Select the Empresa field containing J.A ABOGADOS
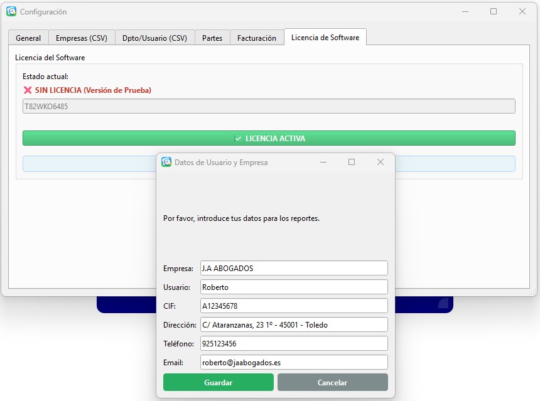This screenshot has width=540, height=401. pyautogui.click(x=293, y=267)
